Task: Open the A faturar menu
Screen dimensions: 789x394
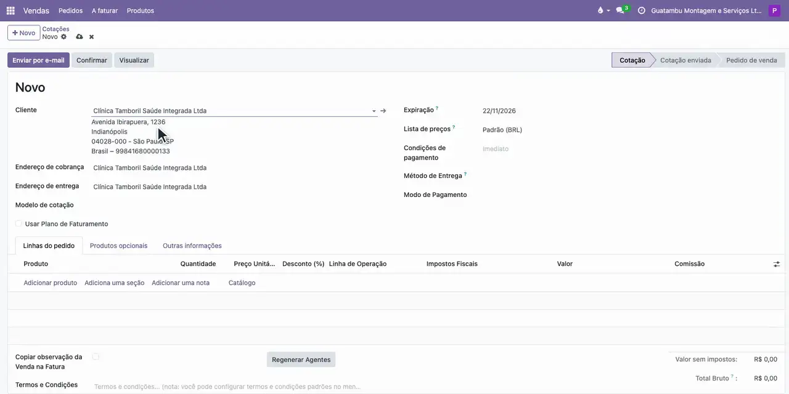Action: (x=105, y=10)
